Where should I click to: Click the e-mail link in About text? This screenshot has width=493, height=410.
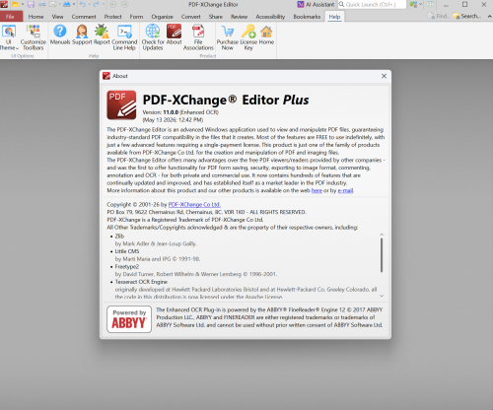[345, 190]
